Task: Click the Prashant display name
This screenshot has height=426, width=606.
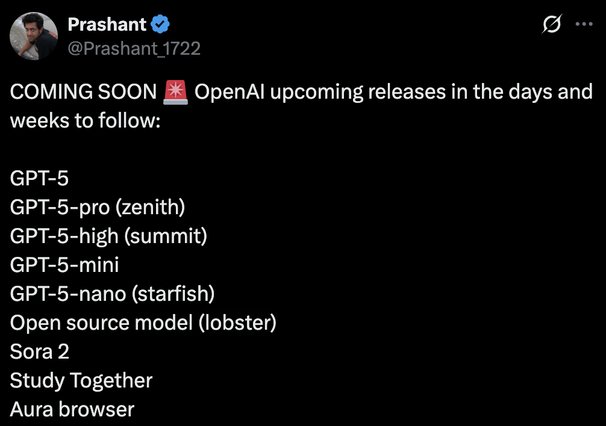Action: [107, 24]
